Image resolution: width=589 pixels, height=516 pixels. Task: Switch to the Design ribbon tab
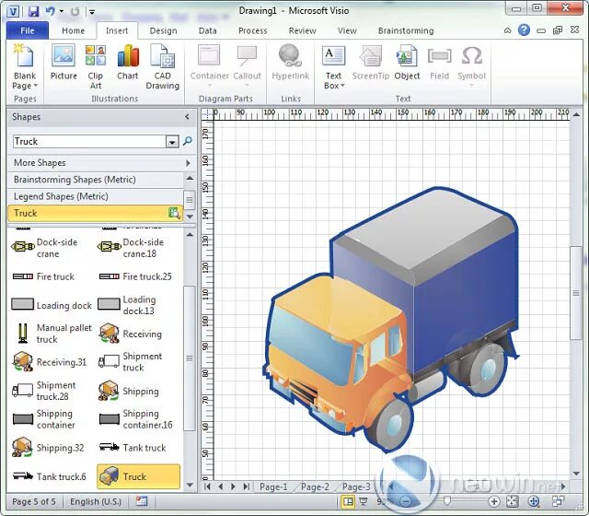[163, 30]
